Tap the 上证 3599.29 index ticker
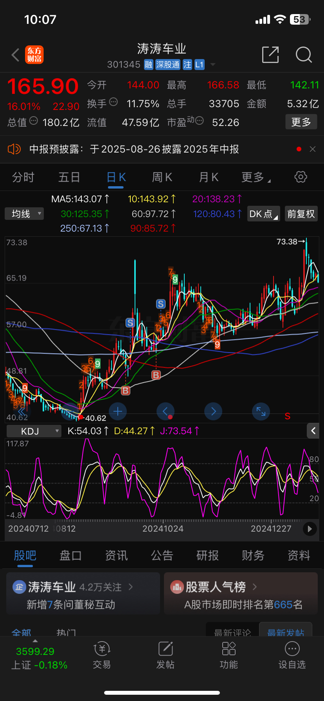 (x=39, y=658)
